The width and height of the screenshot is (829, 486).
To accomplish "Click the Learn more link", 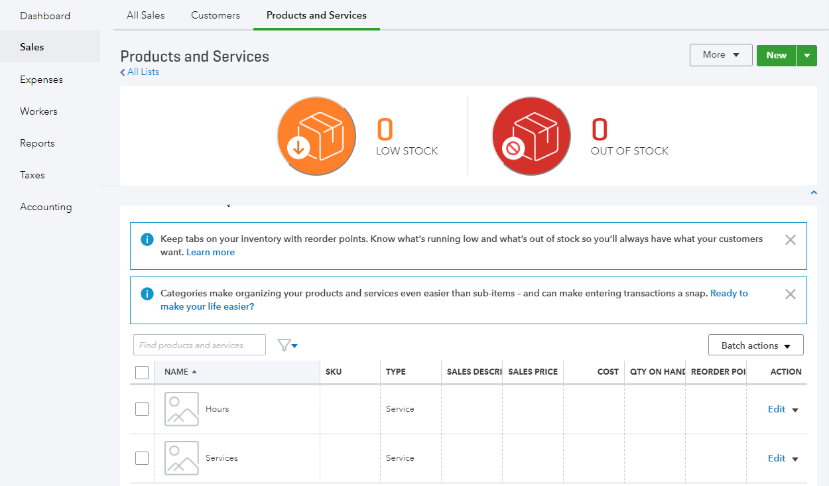I will [210, 252].
